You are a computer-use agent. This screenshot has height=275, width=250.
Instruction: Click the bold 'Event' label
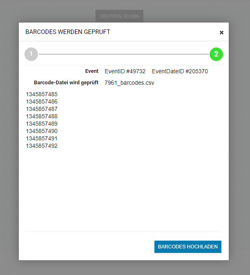[92, 71]
